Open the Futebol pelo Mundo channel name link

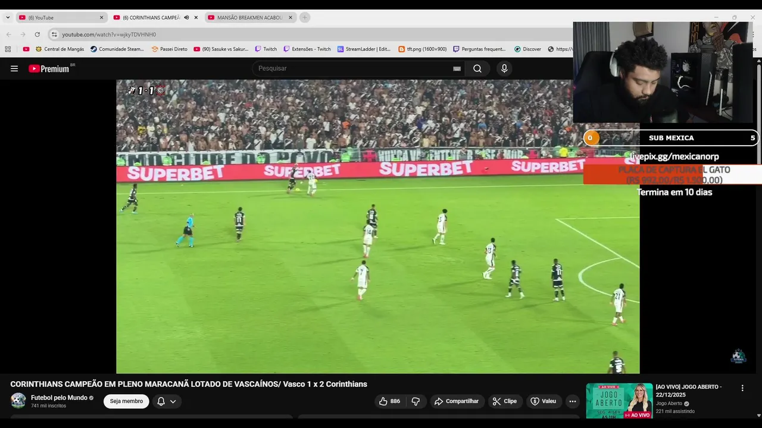(59, 398)
